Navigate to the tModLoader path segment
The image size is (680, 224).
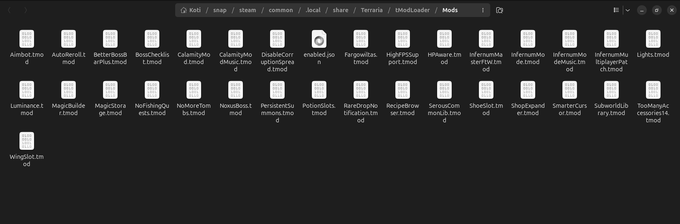412,10
